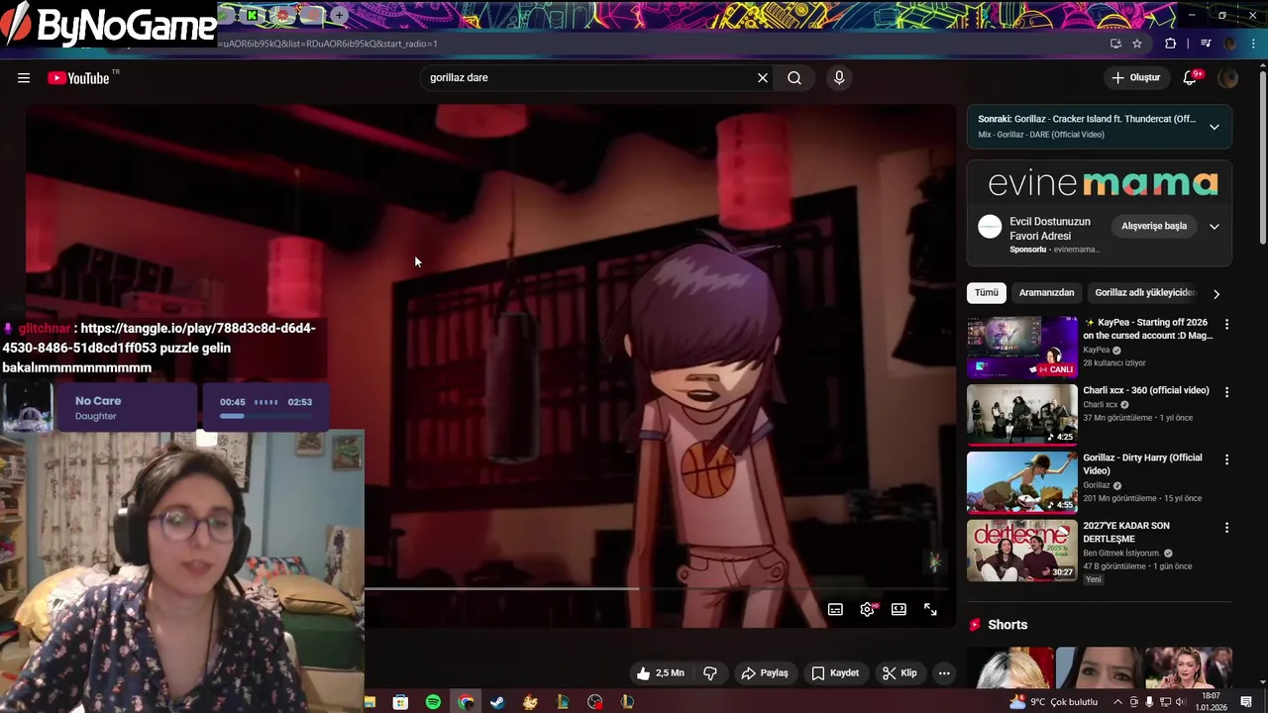This screenshot has width=1268, height=713.
Task: Open options menu for the DERTLEŞME video
Action: [x=1226, y=528]
